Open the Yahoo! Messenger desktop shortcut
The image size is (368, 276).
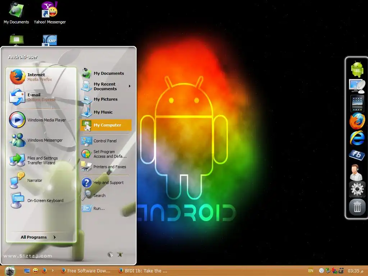[x=50, y=13]
